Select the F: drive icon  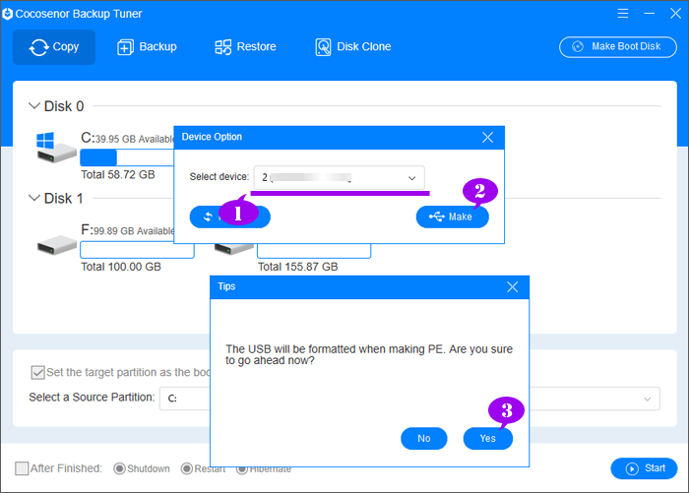click(57, 244)
